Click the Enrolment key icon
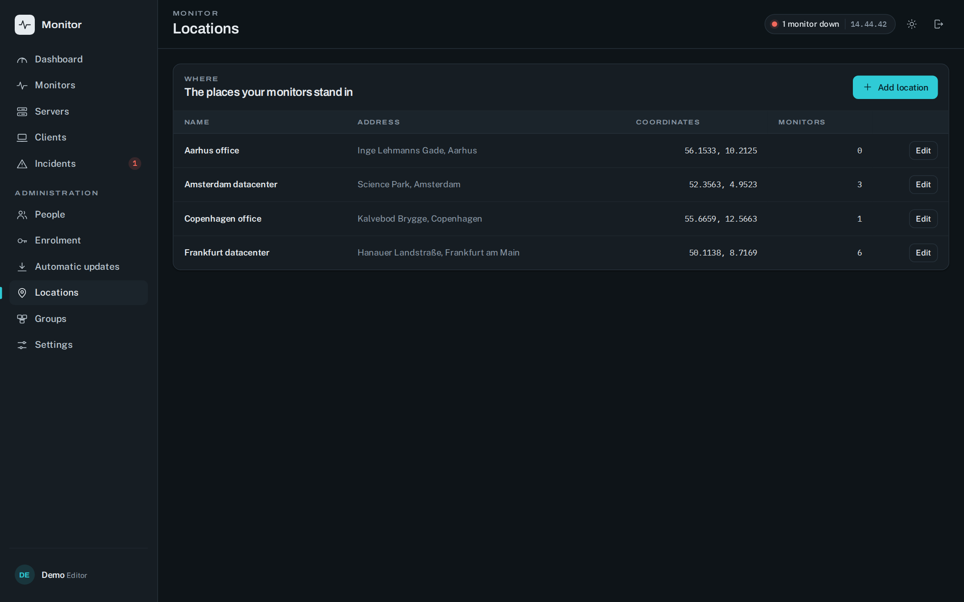This screenshot has width=964, height=602. pyautogui.click(x=22, y=241)
